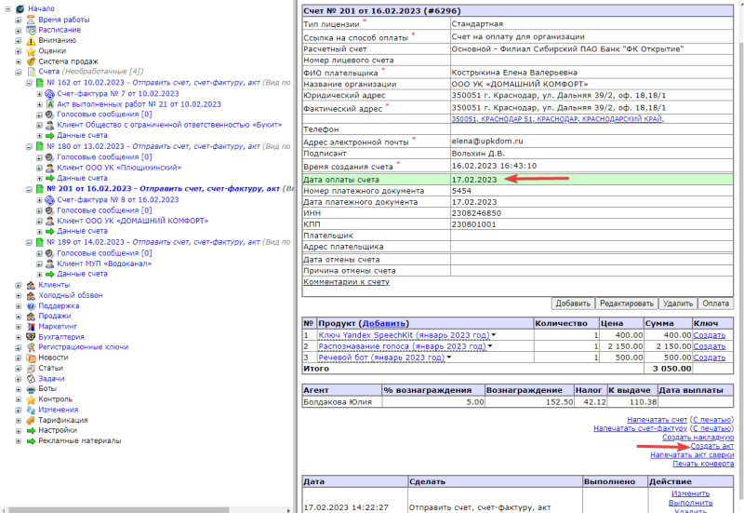The height and width of the screenshot is (513, 744).
Task: Click the robot icon next to Боты
Action: (x=31, y=388)
